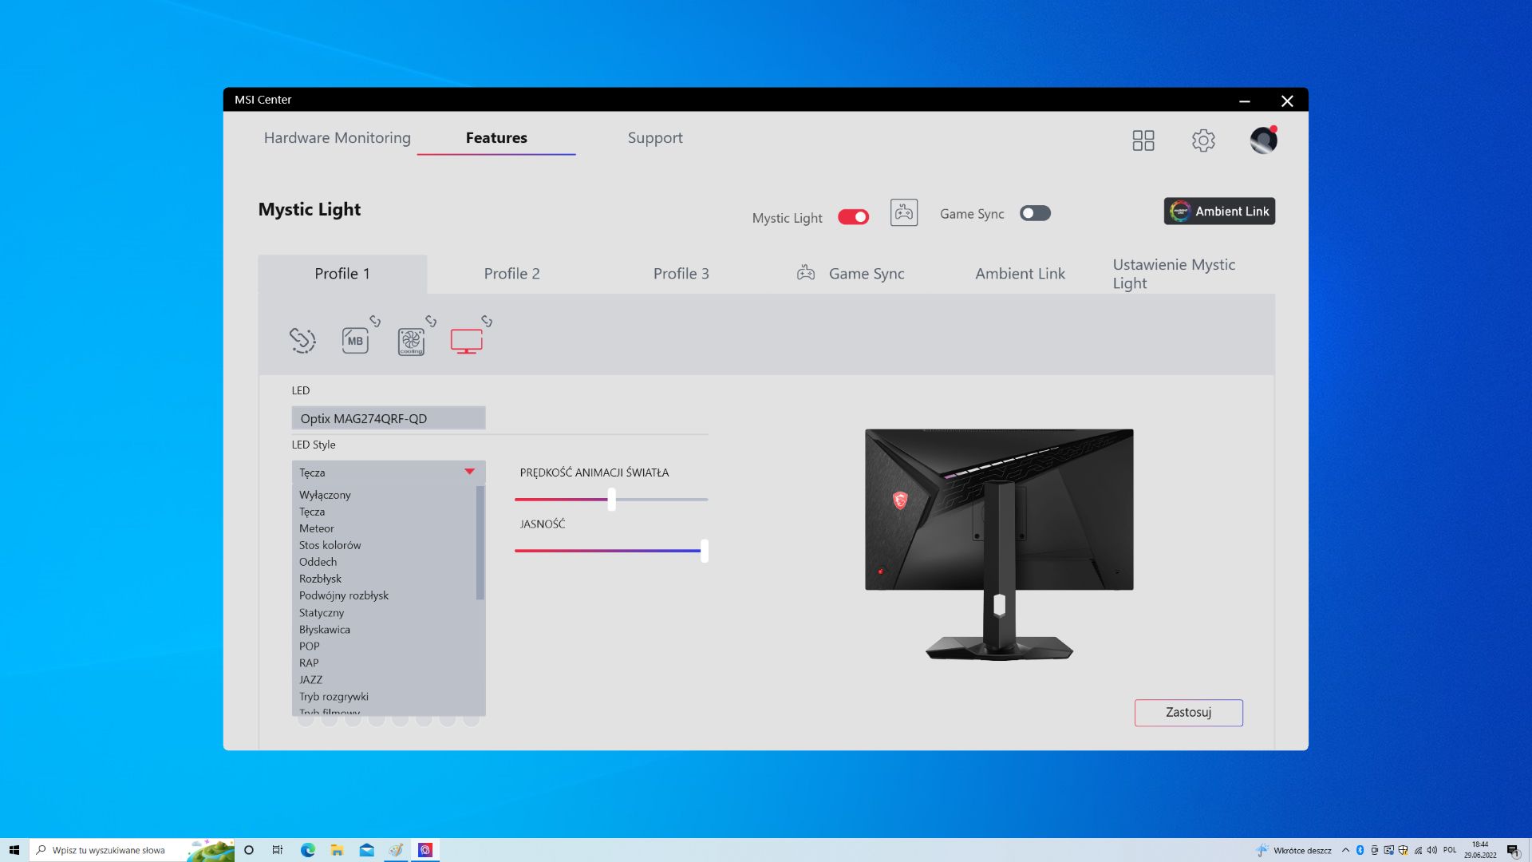The width and height of the screenshot is (1532, 862).
Task: Pick Statyczny in the LED style list
Action: pyautogui.click(x=322, y=612)
